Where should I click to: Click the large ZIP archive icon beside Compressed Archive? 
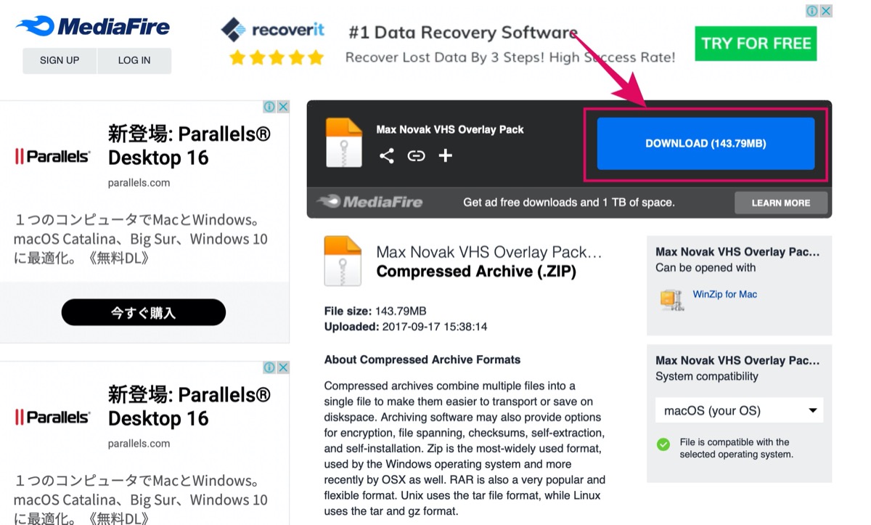(x=343, y=261)
